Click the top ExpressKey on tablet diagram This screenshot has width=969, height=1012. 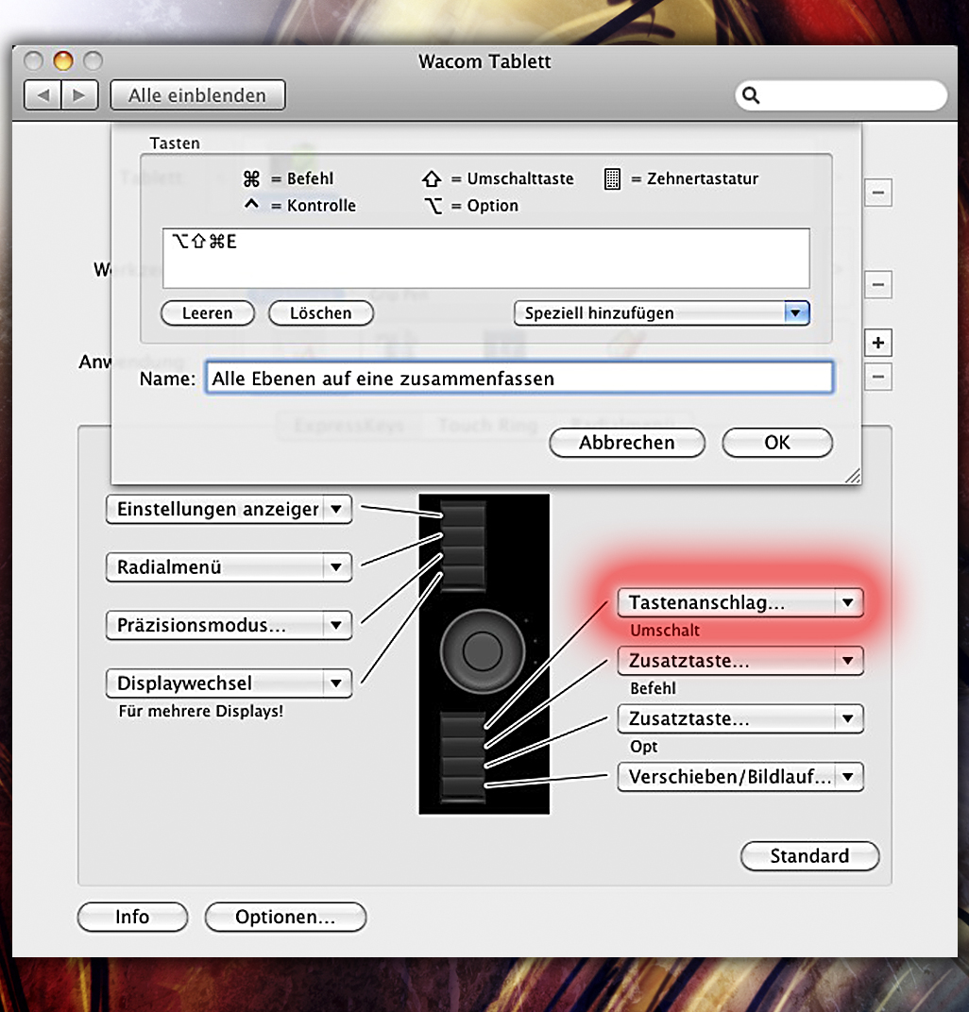465,514
